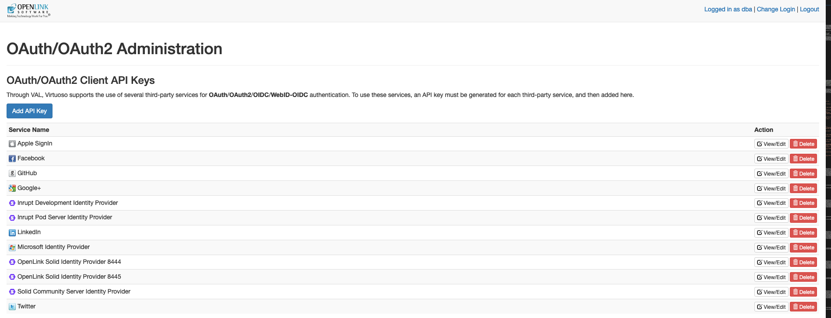831x318 pixels.
Task: Open the Change Login link
Action: coord(776,9)
